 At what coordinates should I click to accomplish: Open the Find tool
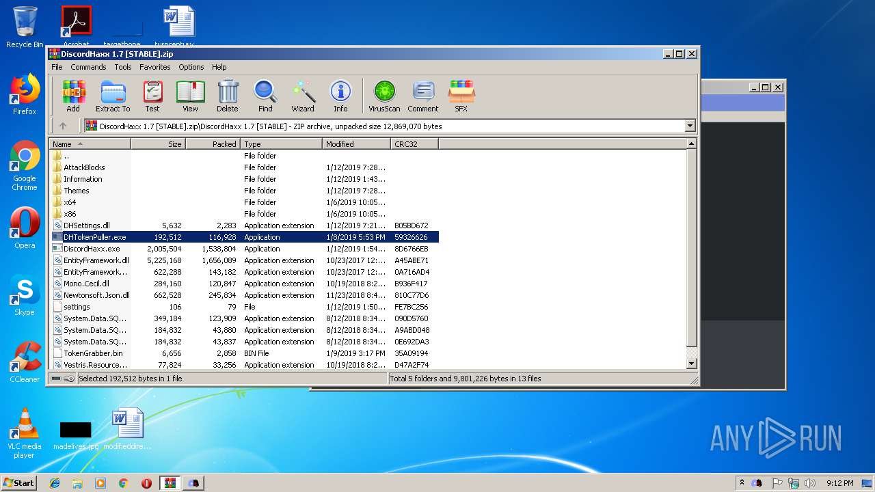point(265,96)
